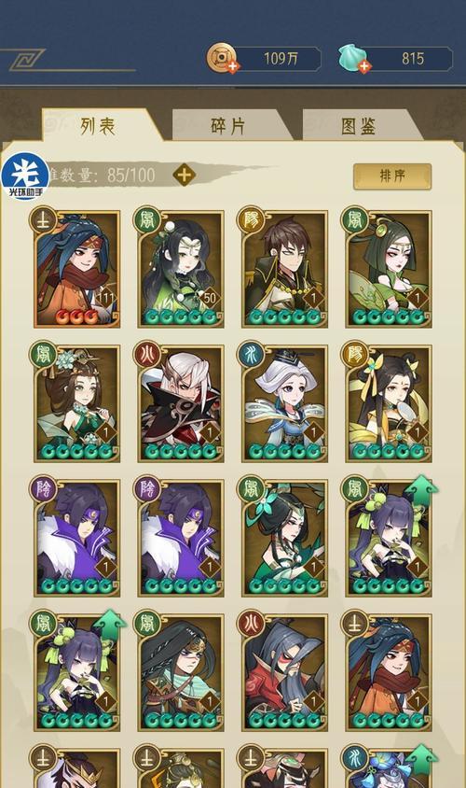Add coins with the gold coin plus icon
The image size is (466, 788).
coord(232,66)
